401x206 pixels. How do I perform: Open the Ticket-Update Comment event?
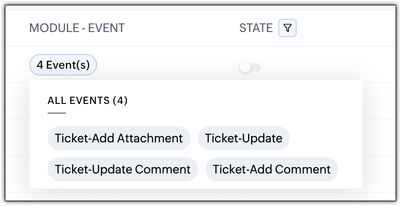click(x=123, y=169)
